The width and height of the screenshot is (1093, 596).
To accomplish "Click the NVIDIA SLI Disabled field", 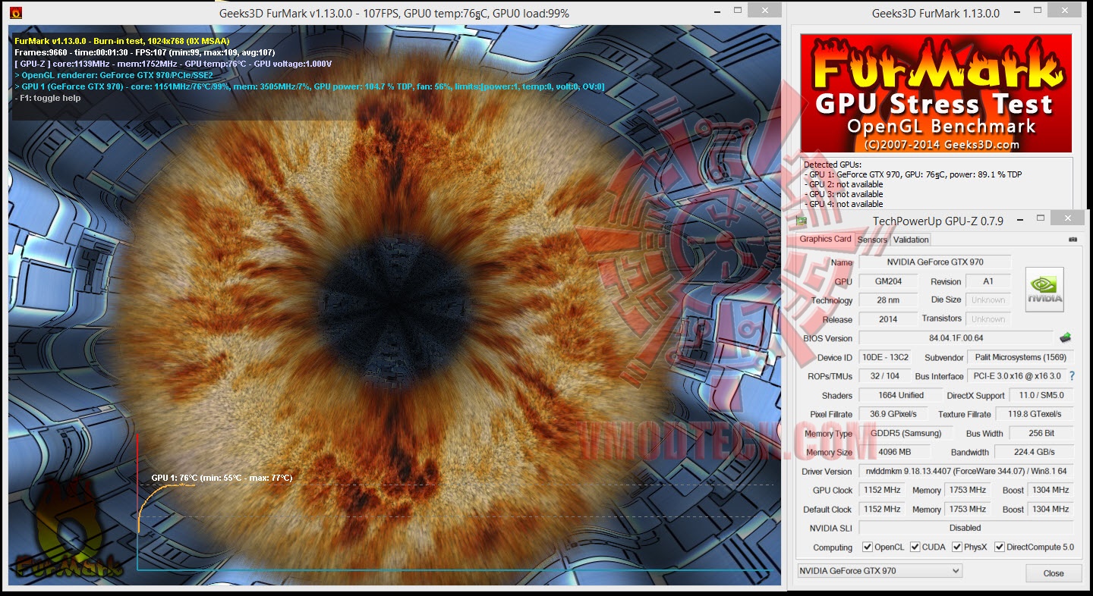I will 966,528.
